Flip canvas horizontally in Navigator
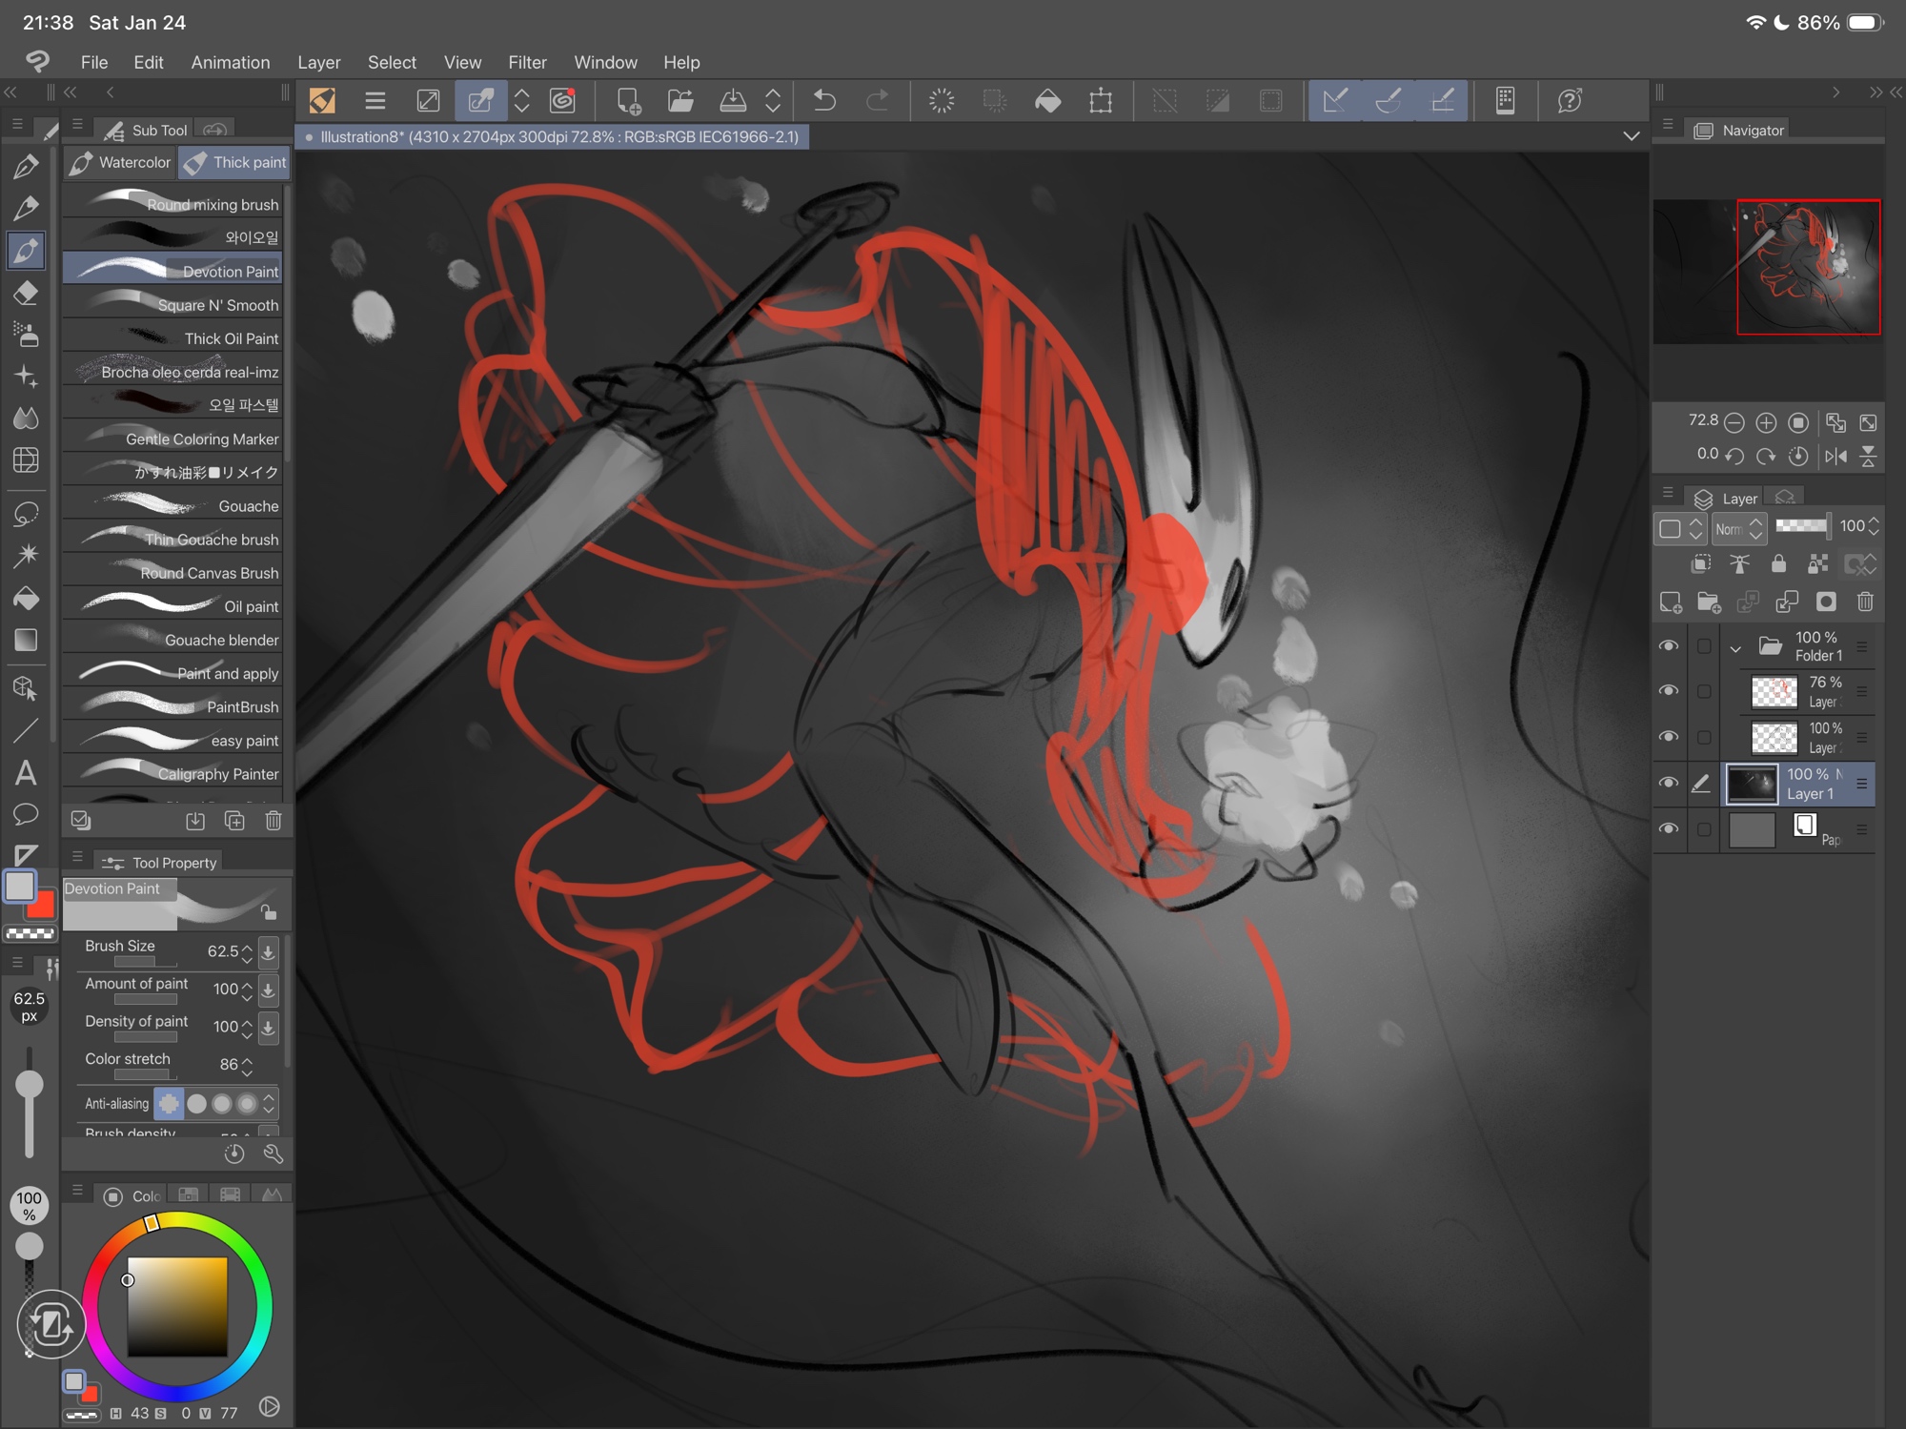1906x1429 pixels. click(x=1835, y=456)
